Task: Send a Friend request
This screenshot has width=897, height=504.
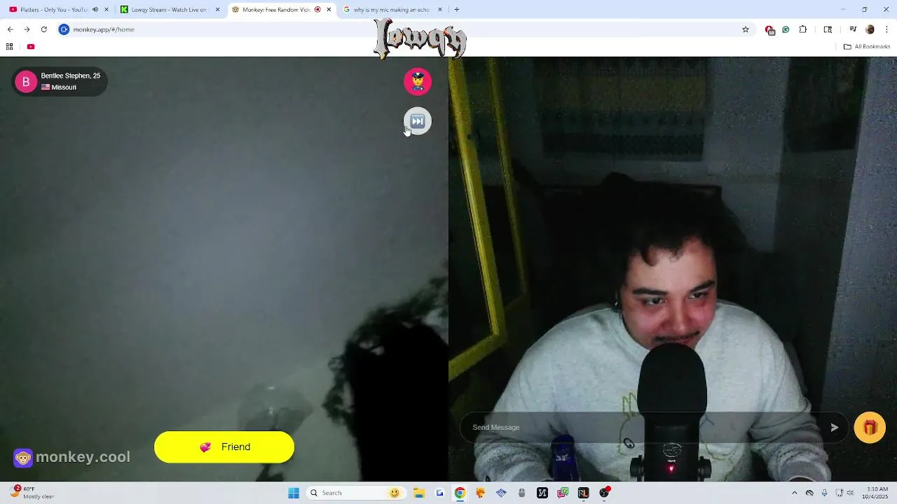Action: click(x=224, y=447)
